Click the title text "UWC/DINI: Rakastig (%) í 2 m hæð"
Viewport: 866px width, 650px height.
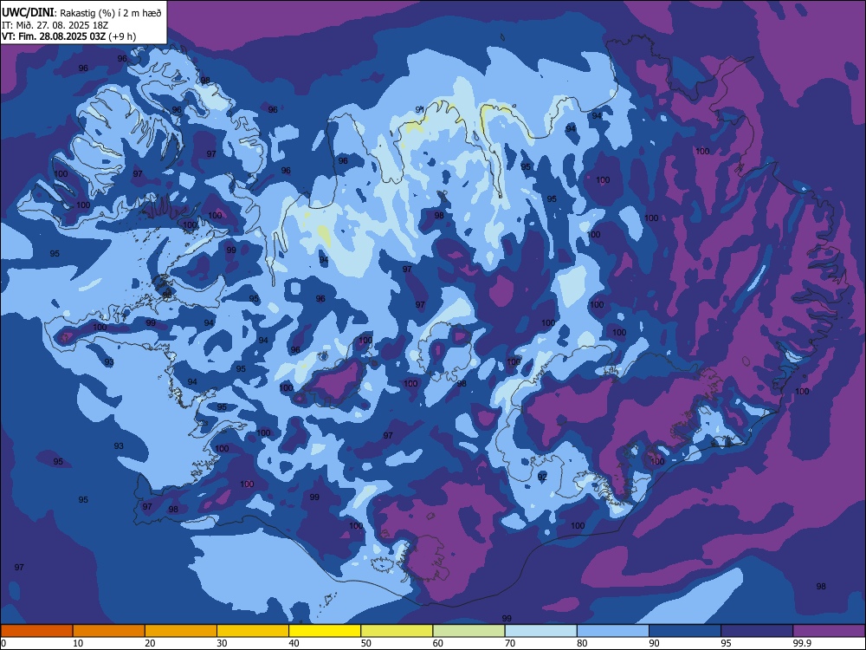[x=81, y=12]
